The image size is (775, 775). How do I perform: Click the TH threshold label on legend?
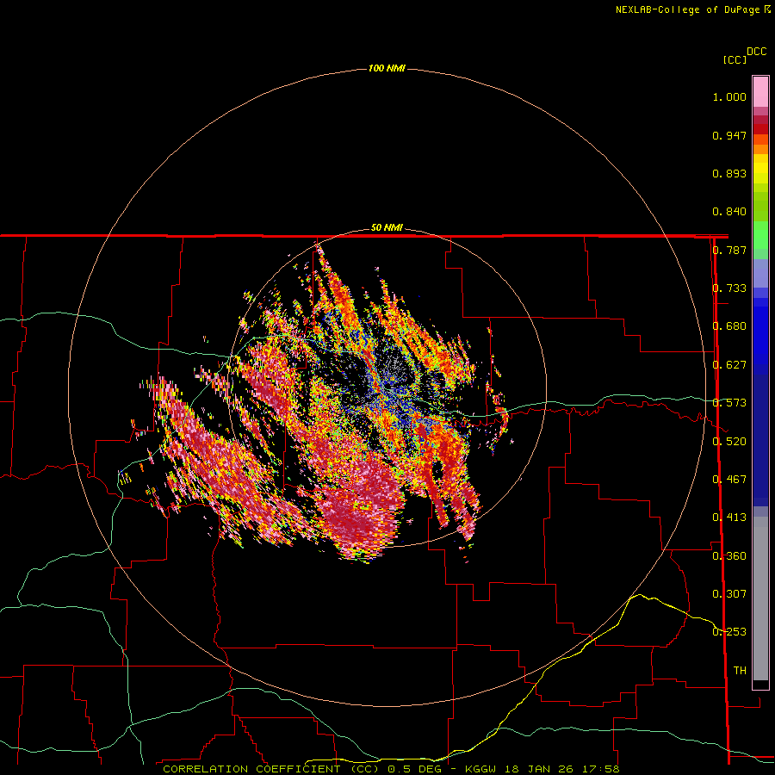740,671
